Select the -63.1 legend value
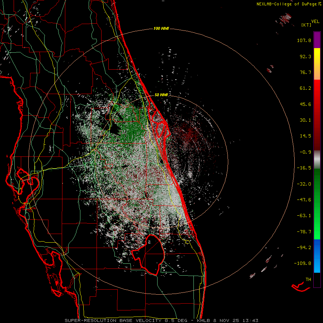Image resolution: width=323 pixels, height=323 pixels. (304, 216)
